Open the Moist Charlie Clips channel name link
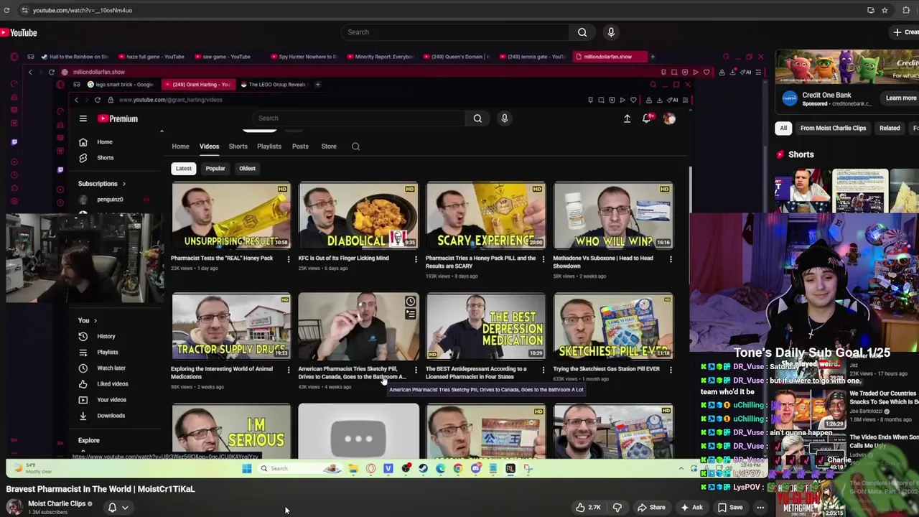 pos(57,504)
